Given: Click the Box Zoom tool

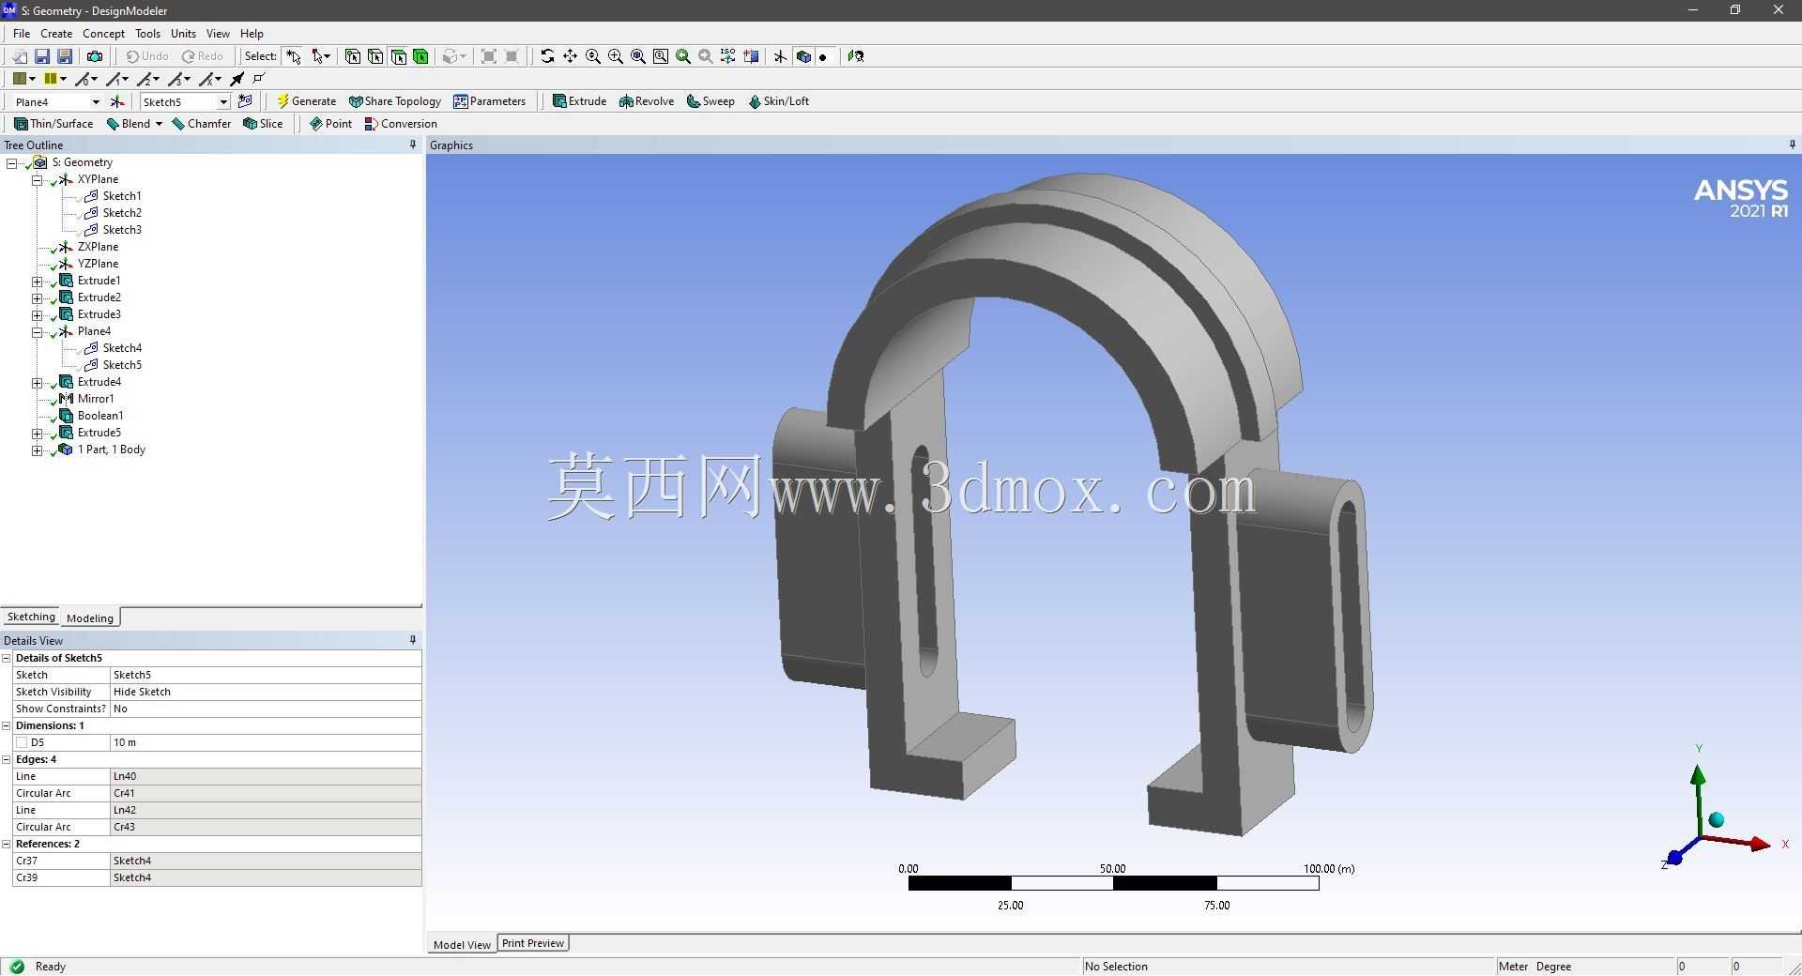Looking at the screenshot, I should pos(616,56).
